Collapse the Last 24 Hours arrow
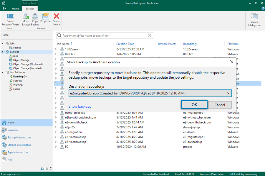This screenshot has width=265, height=176. [x=2, y=72]
